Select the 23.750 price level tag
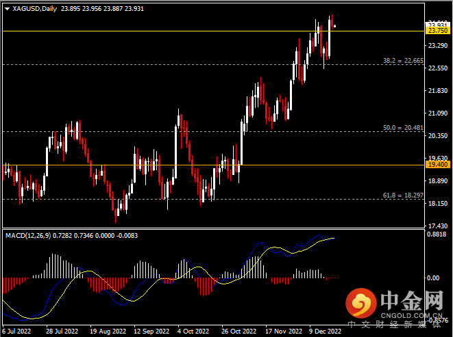The image size is (453, 337). (x=437, y=31)
